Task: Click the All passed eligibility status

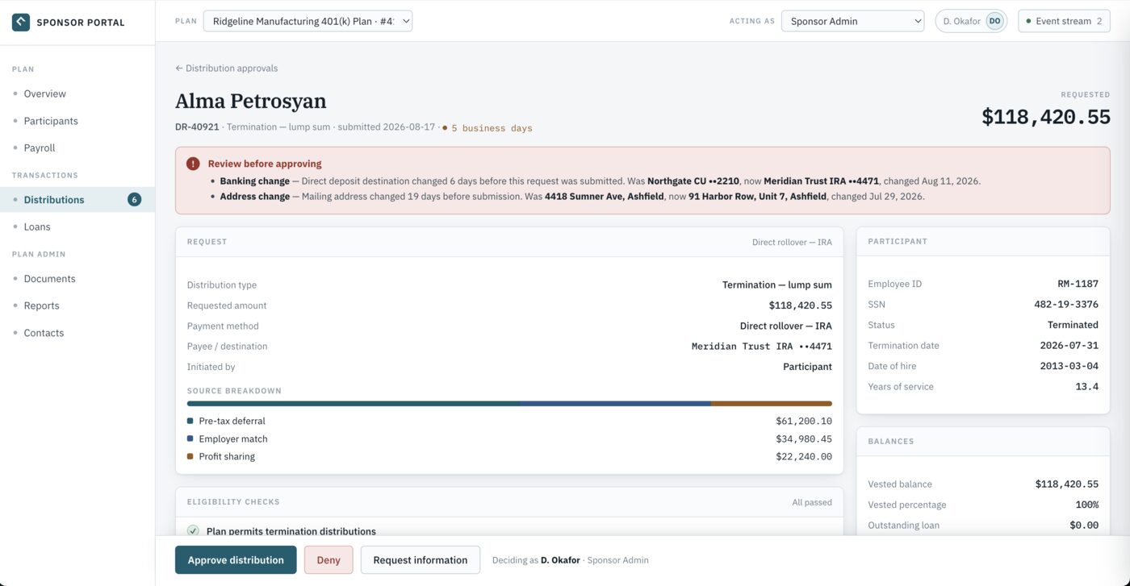Action: (x=812, y=502)
